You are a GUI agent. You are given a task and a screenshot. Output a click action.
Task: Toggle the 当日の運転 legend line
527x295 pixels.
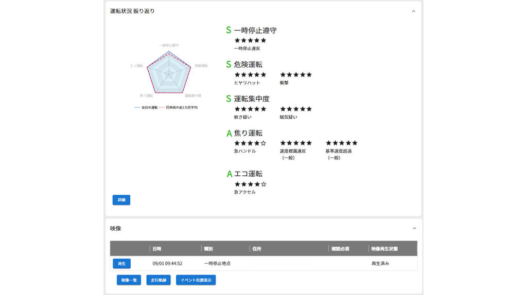click(x=146, y=107)
